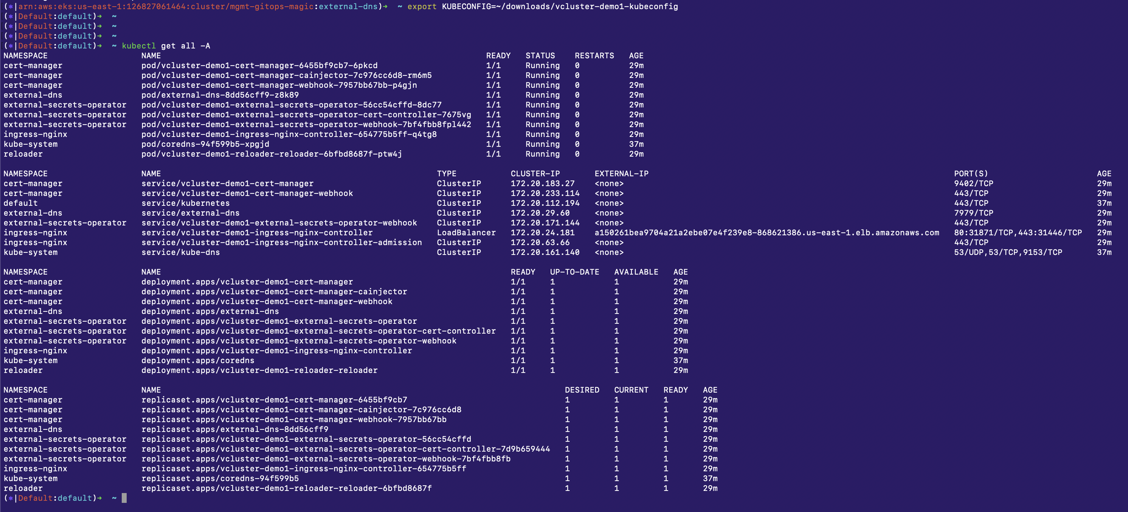Click service/external-dns entry

point(190,213)
